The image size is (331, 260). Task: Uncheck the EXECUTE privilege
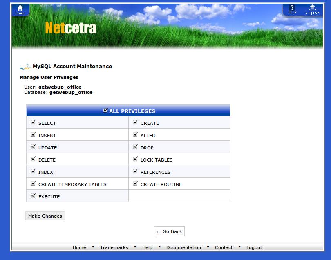pyautogui.click(x=33, y=196)
